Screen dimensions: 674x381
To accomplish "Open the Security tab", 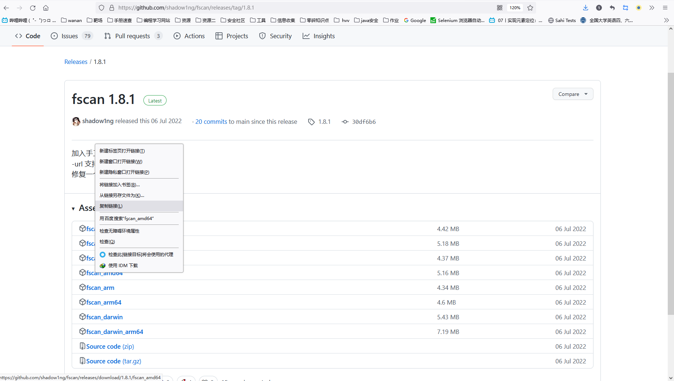I will pyautogui.click(x=275, y=36).
